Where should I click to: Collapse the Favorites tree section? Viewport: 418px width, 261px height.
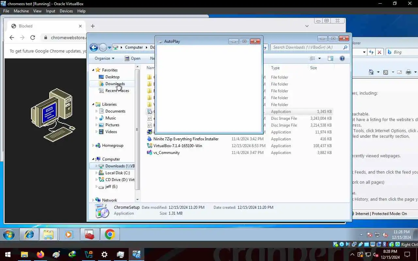click(x=93, y=70)
